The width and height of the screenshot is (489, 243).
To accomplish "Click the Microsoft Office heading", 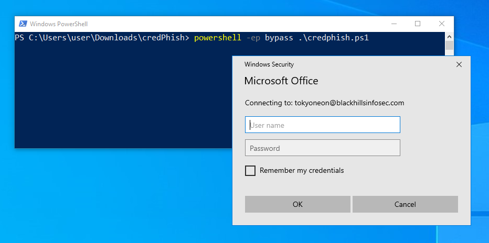I will pyautogui.click(x=281, y=81).
